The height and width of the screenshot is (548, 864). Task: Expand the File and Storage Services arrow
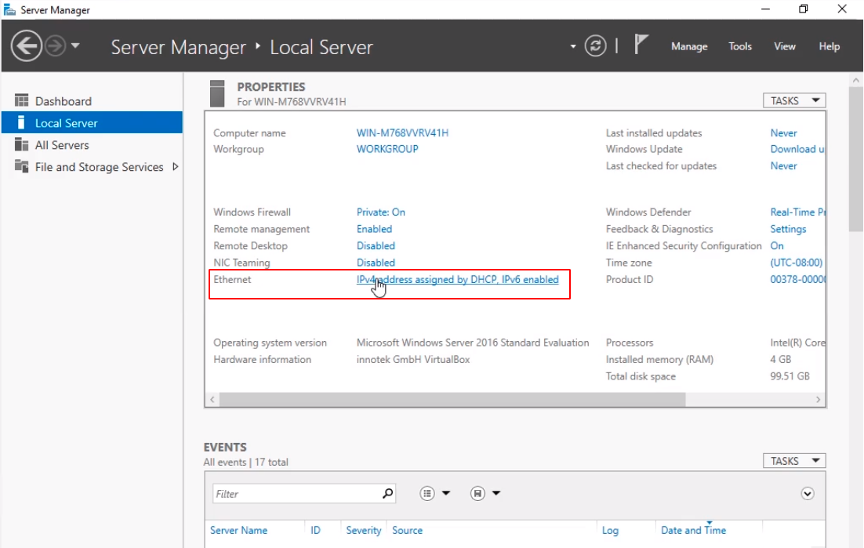[175, 166]
